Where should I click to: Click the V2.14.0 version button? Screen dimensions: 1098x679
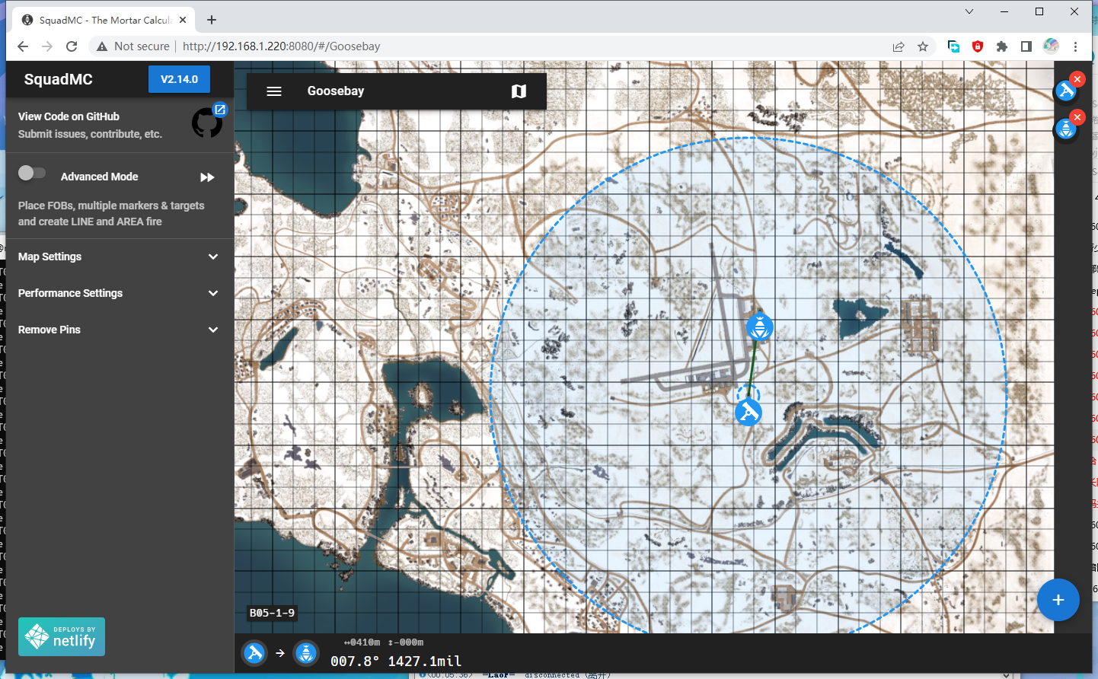pos(179,79)
